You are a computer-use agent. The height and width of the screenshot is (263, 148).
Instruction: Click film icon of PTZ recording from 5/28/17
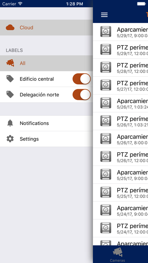point(106,67)
